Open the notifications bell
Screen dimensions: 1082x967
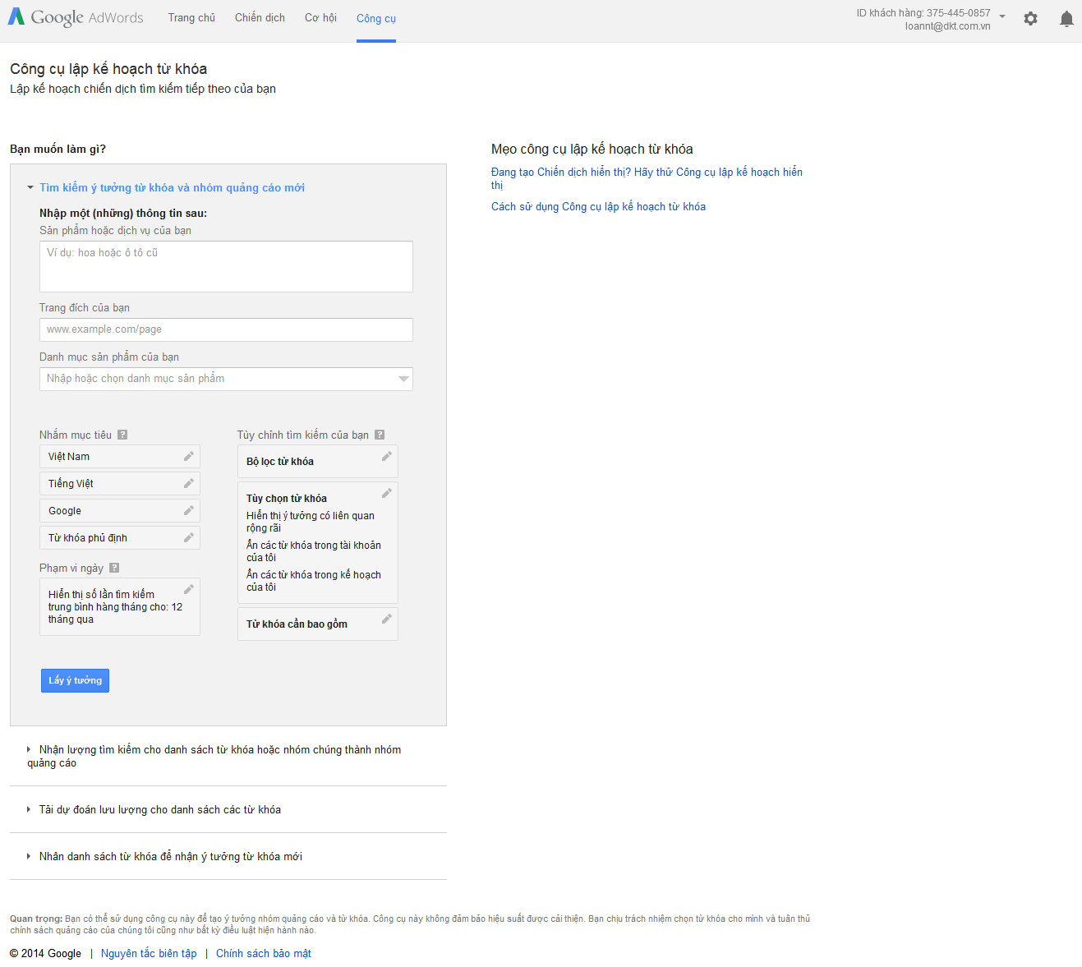(1066, 19)
